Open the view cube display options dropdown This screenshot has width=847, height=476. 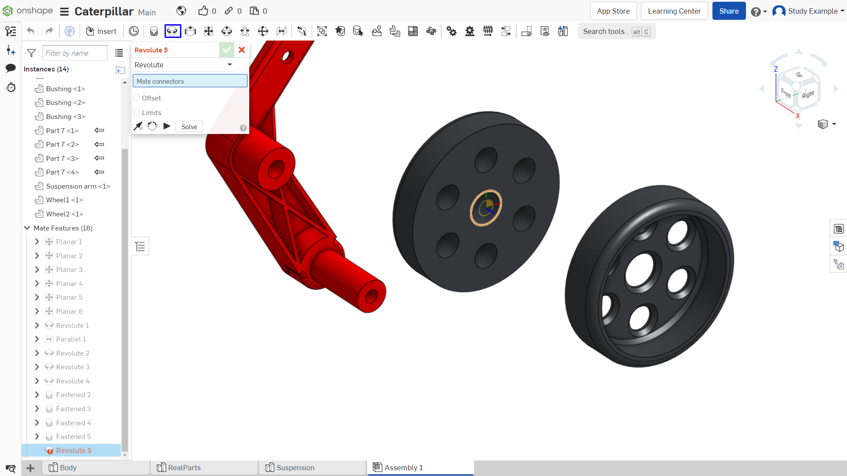[827, 124]
